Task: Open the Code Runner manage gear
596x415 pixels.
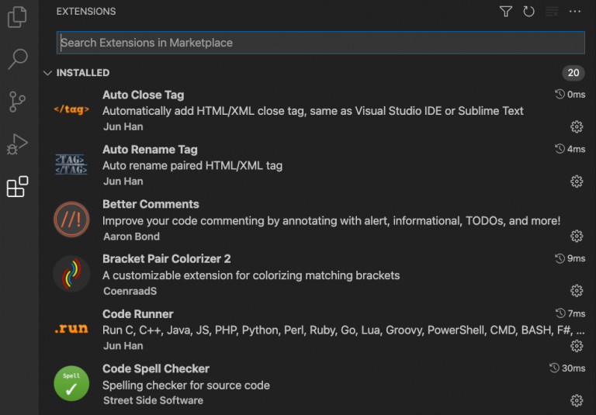Action: tap(577, 346)
